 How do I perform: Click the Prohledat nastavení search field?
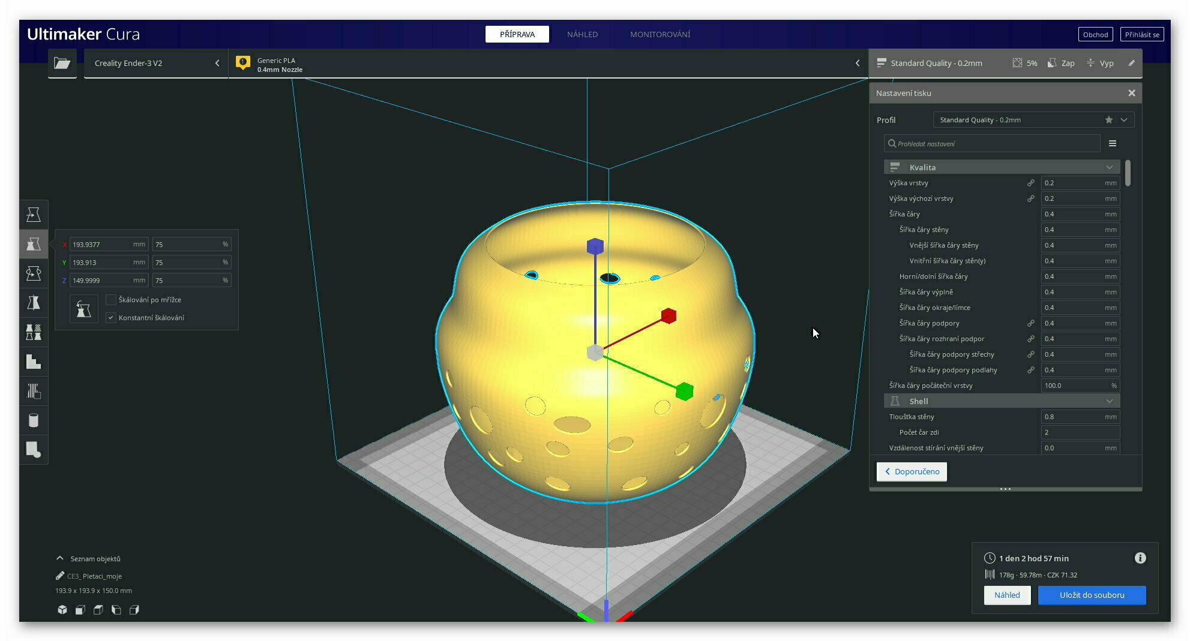coord(992,143)
